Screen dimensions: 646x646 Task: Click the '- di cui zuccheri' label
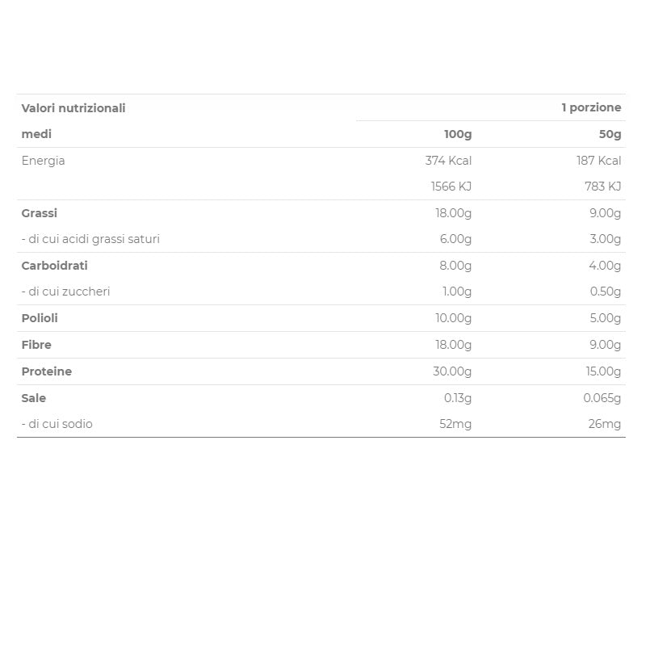65,292
